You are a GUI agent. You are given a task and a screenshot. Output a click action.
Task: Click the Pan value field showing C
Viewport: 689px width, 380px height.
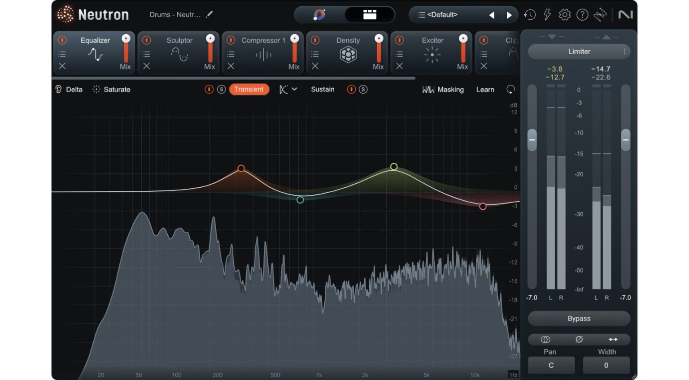(551, 365)
